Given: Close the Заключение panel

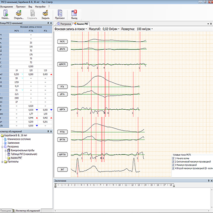Looking at the screenshot, I should (x=212, y=180).
